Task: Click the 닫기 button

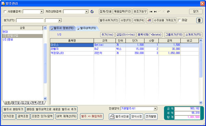Action: click(196, 11)
